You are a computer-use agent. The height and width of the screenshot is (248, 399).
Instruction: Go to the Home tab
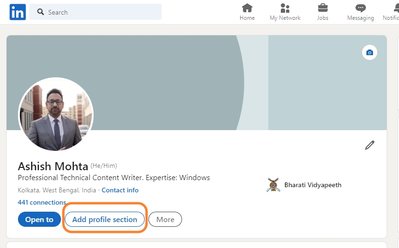tap(247, 12)
